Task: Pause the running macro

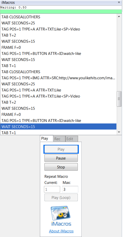Action: tap(61, 158)
